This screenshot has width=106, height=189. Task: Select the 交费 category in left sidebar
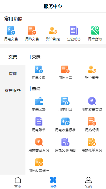[x=13, y=57]
